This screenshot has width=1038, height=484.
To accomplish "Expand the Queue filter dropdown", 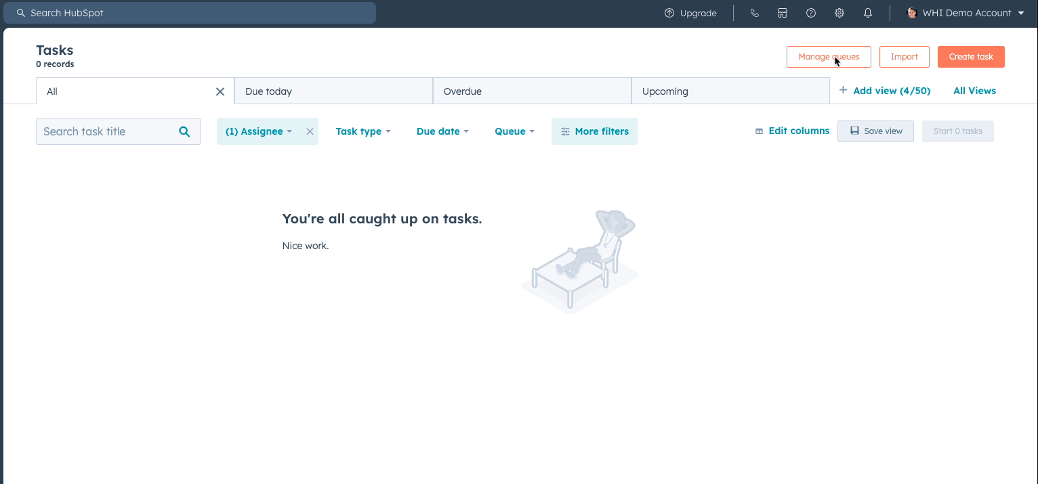I will [x=514, y=131].
